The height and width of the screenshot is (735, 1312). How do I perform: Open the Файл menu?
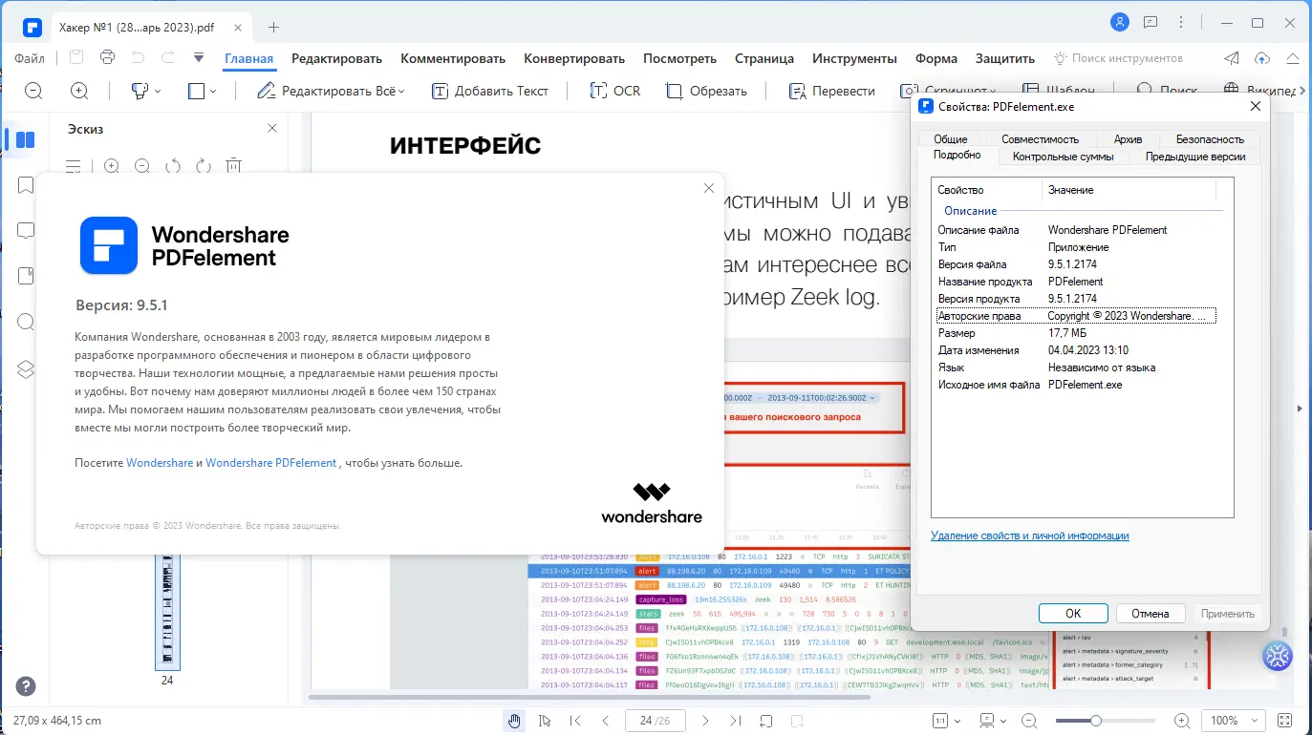click(x=30, y=58)
